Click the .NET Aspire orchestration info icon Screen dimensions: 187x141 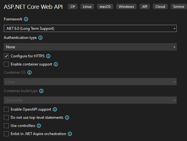[x=70, y=134]
